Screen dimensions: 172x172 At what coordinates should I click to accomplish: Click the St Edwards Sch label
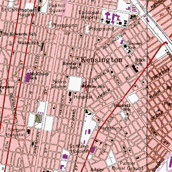pyautogui.click(x=20, y=34)
